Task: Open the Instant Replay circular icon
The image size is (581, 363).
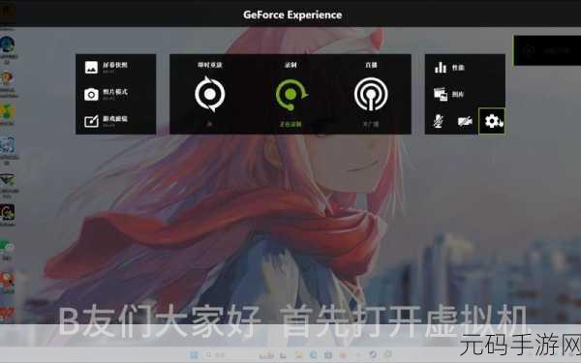Action: pyautogui.click(x=210, y=94)
